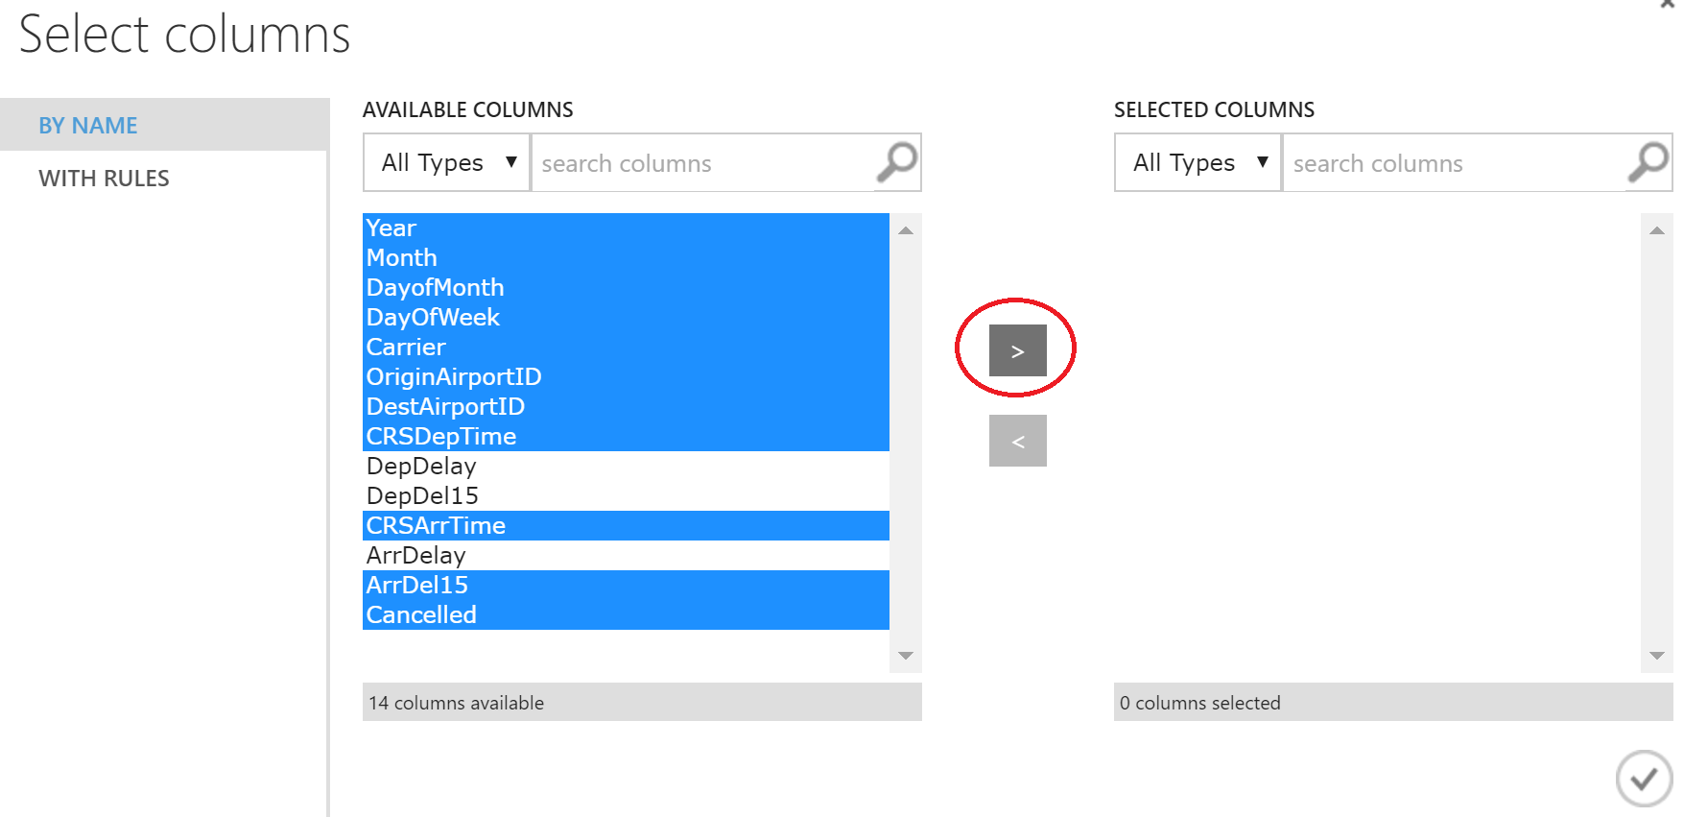Image resolution: width=1684 pixels, height=817 pixels.
Task: Click the move-right arrow button
Action: [1017, 350]
